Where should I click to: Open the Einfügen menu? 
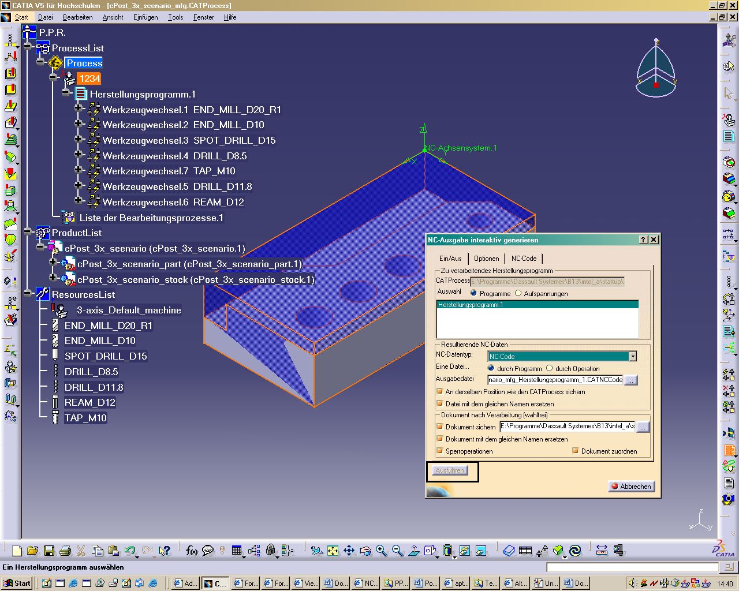pyautogui.click(x=145, y=17)
